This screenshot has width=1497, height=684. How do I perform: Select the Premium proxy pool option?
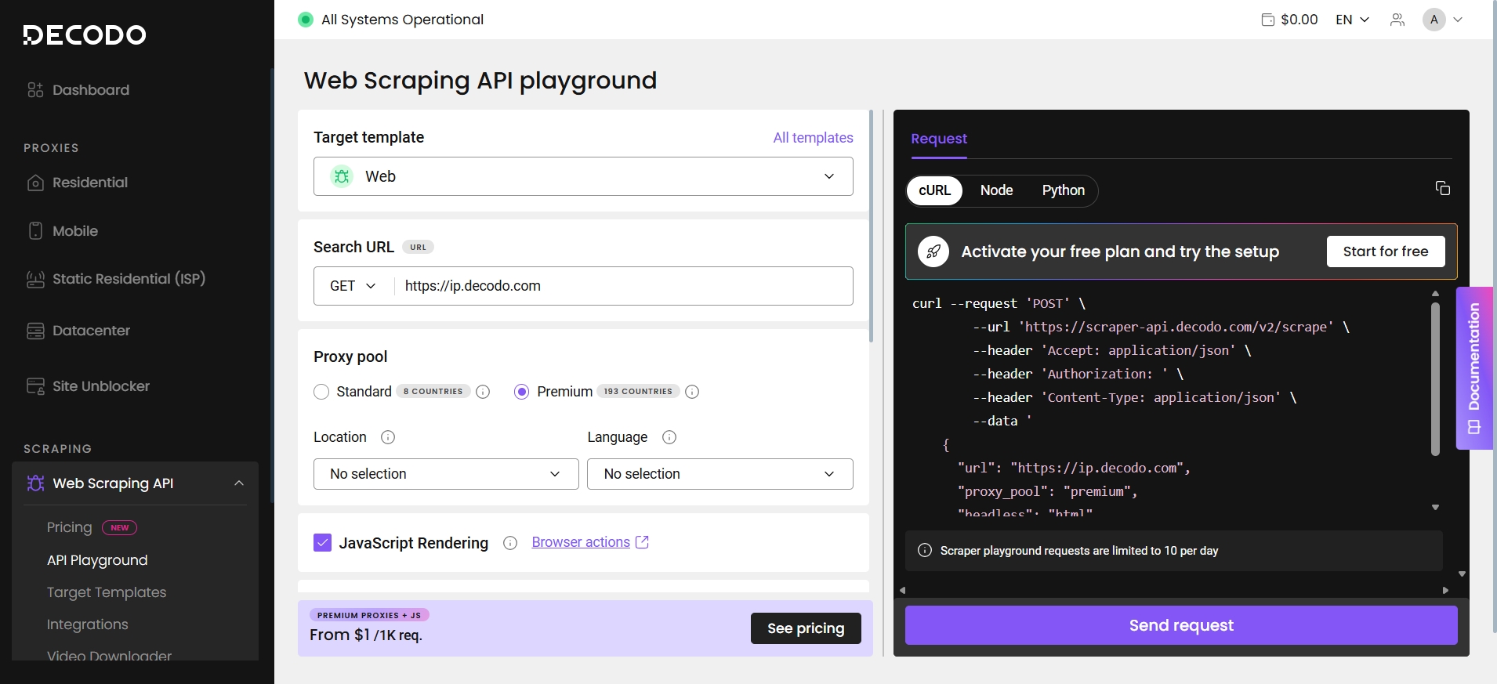(x=522, y=392)
